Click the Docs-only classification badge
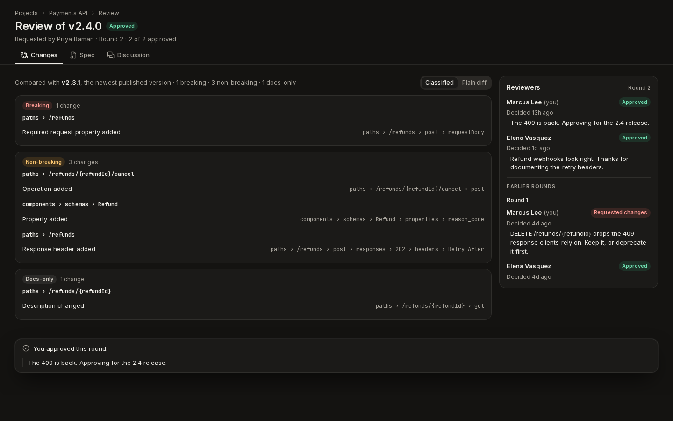Image resolution: width=673 pixels, height=421 pixels. pos(39,279)
